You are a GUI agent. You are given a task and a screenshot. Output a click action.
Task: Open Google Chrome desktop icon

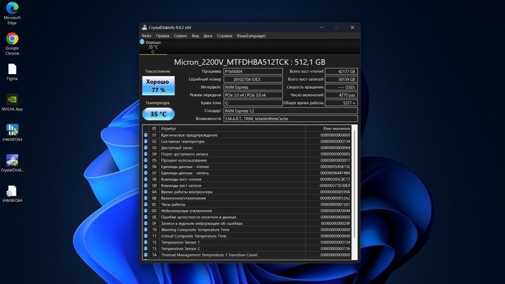coord(12,44)
